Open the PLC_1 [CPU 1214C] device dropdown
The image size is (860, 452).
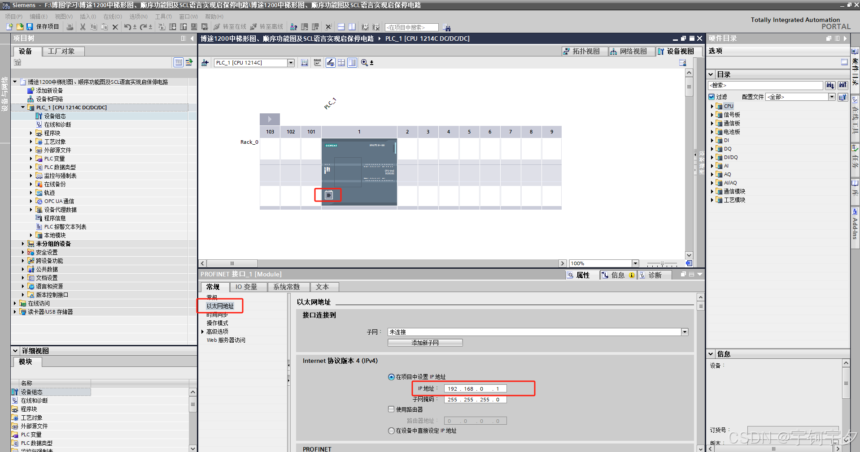pyautogui.click(x=291, y=63)
